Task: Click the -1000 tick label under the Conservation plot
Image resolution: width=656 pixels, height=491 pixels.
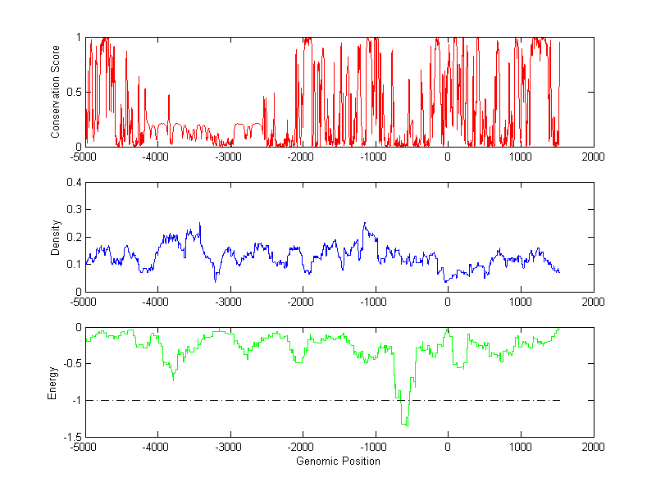Action: click(x=374, y=157)
